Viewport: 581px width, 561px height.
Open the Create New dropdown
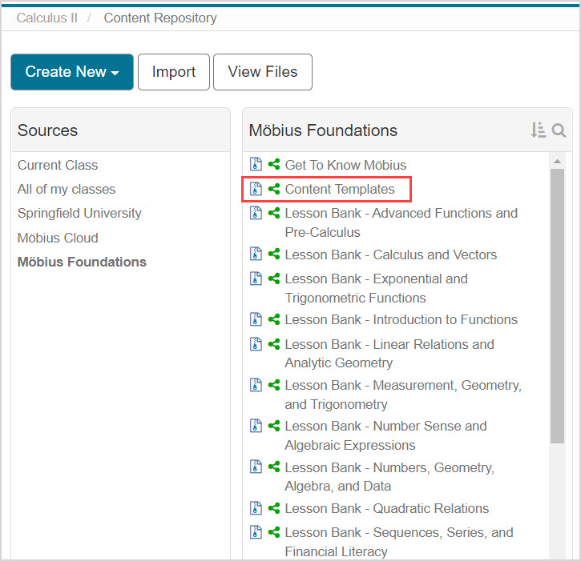pos(71,72)
